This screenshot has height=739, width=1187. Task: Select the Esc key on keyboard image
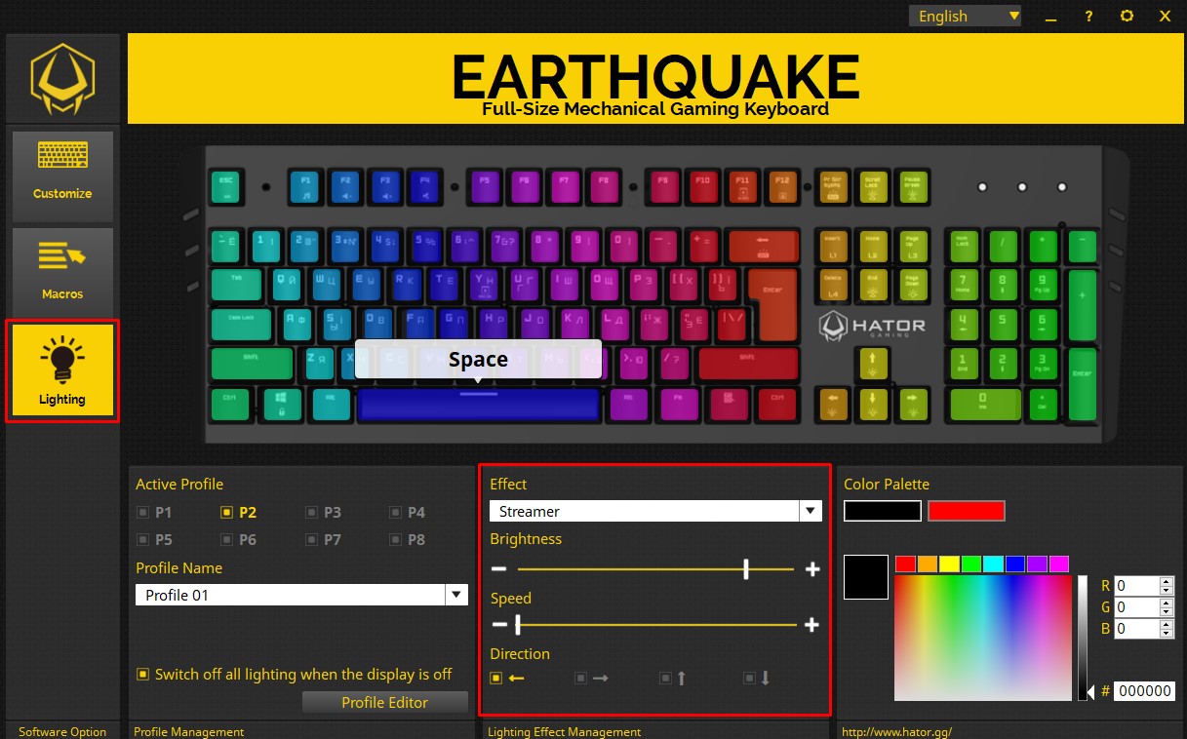point(226,185)
